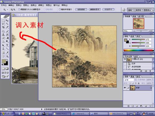Open the zoom tool preset picker arrow
Image resolution: width=155 pixels, height=116 pixels.
tap(7, 10)
